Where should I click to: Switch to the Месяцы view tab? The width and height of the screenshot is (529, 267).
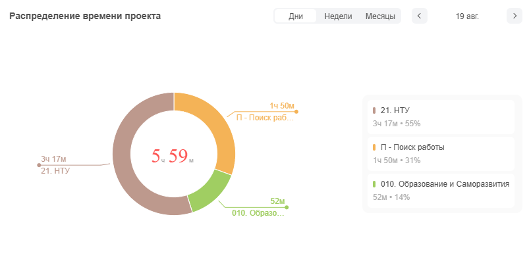(380, 16)
